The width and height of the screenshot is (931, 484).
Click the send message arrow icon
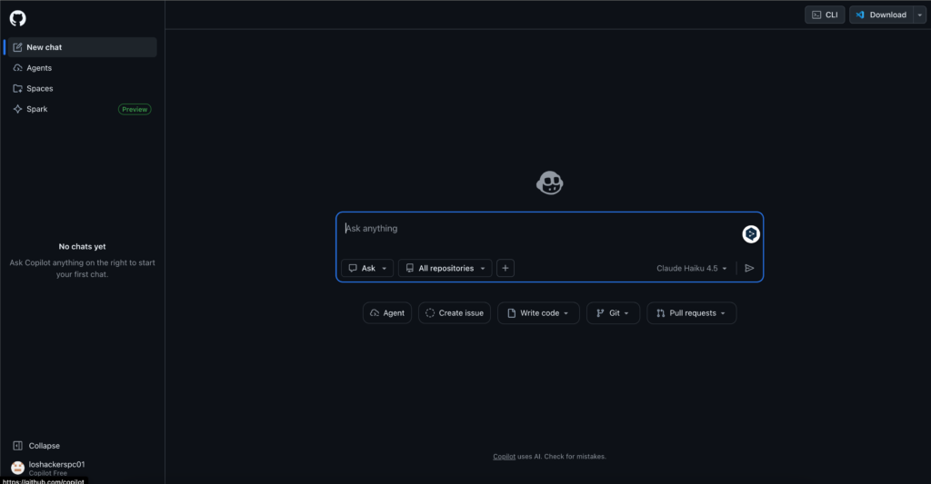pyautogui.click(x=749, y=268)
